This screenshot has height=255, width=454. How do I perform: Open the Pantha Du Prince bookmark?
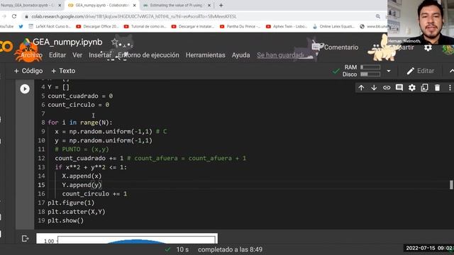pos(240,26)
